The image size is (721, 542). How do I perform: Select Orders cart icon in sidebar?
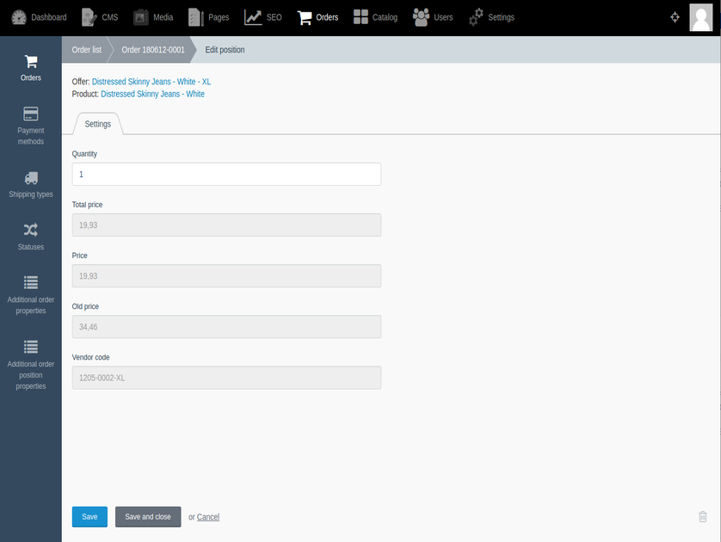pyautogui.click(x=31, y=62)
